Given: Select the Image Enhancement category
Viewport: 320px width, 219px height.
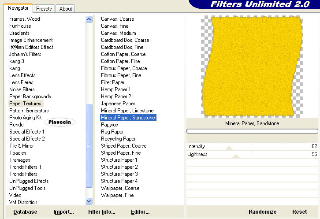Looking at the screenshot, I should 31,40.
